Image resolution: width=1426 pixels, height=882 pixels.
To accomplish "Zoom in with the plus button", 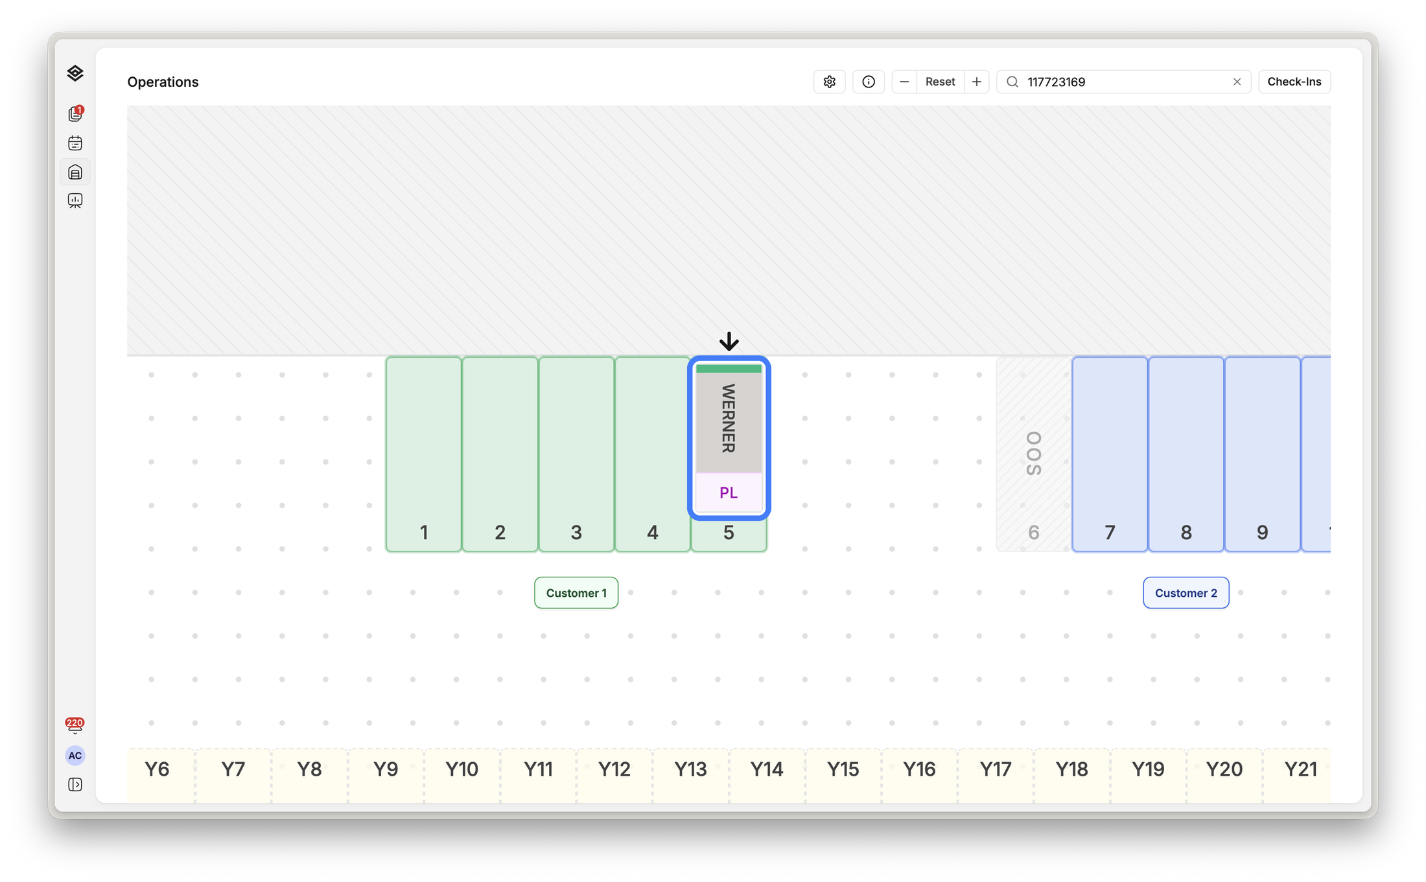I will pyautogui.click(x=976, y=82).
